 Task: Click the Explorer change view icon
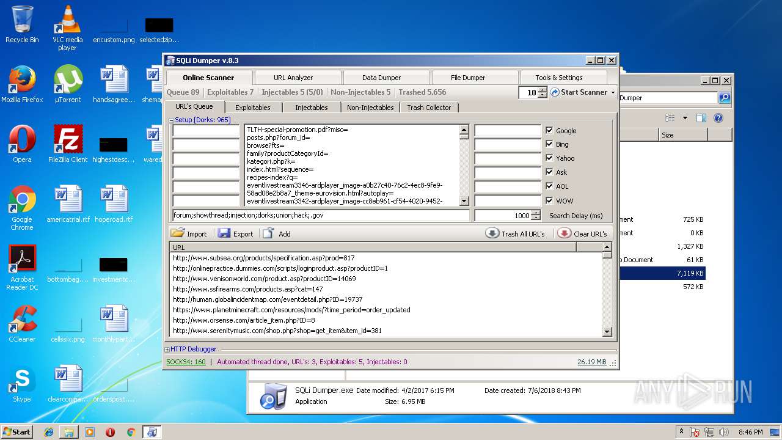point(670,118)
